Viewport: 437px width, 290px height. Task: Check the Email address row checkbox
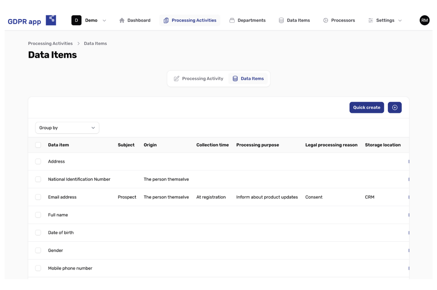pos(38,197)
